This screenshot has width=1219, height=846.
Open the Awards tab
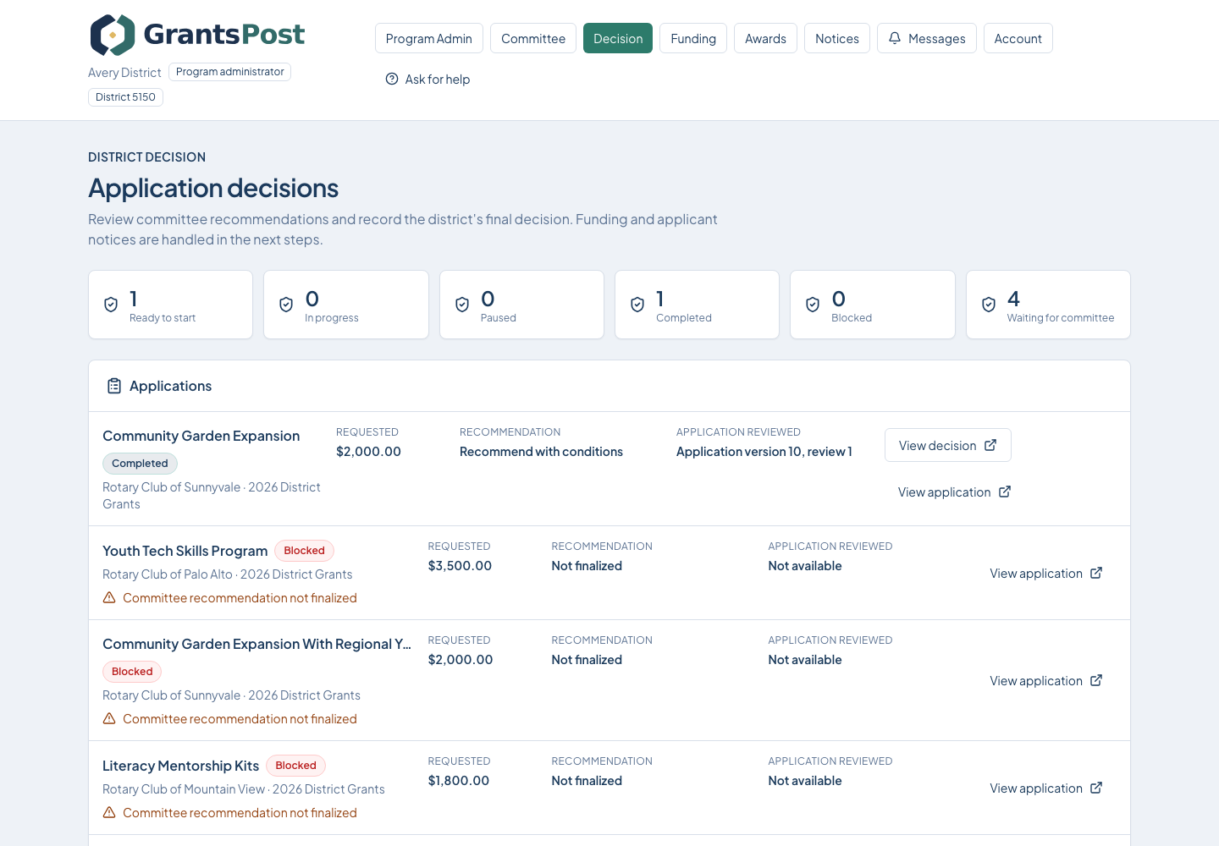coord(765,38)
